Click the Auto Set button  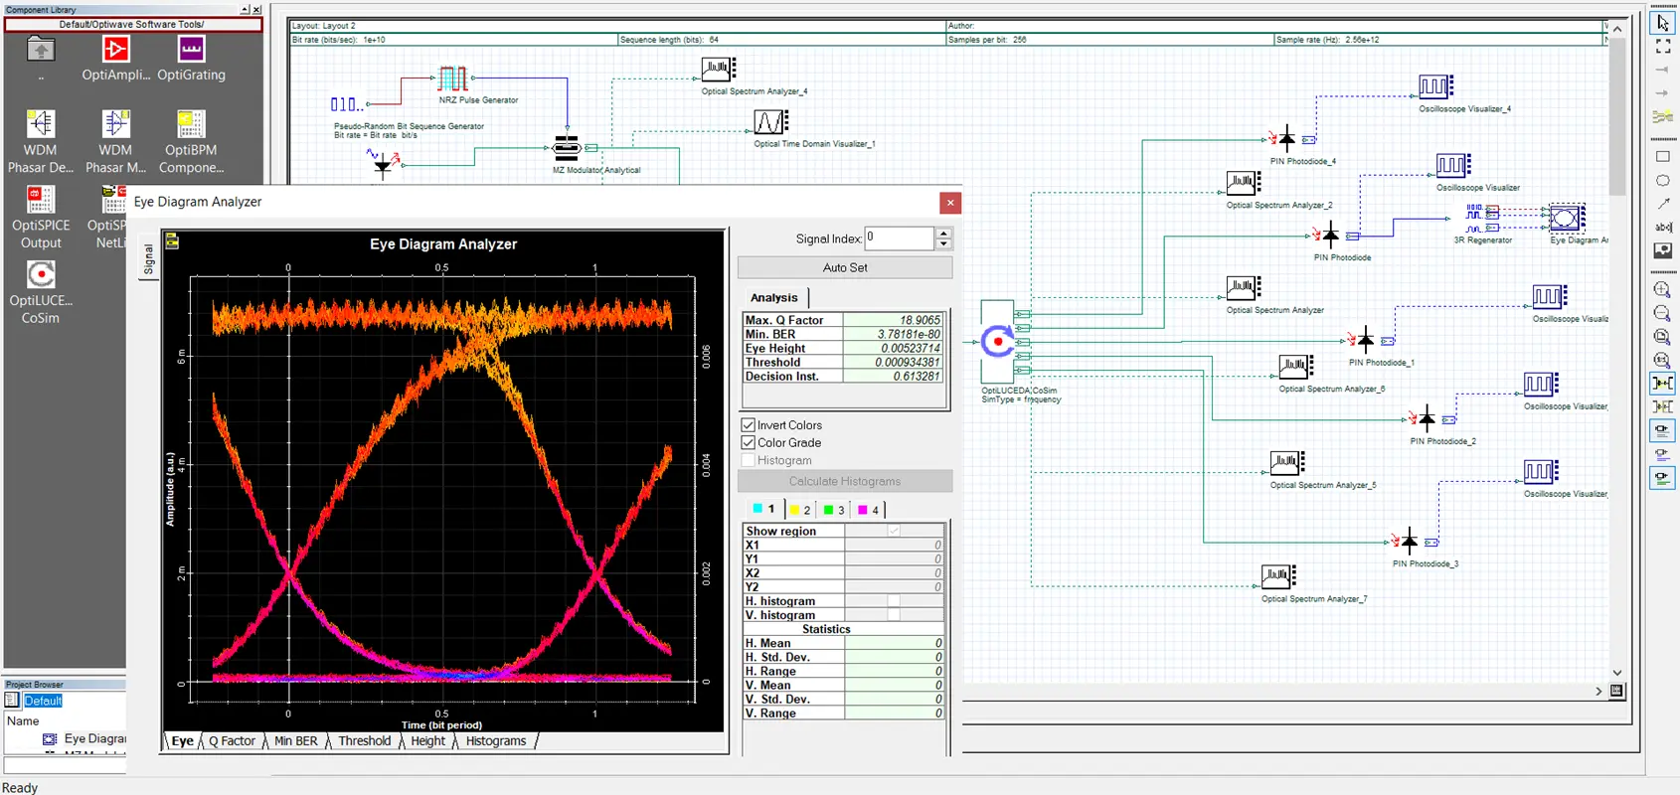[x=845, y=267]
